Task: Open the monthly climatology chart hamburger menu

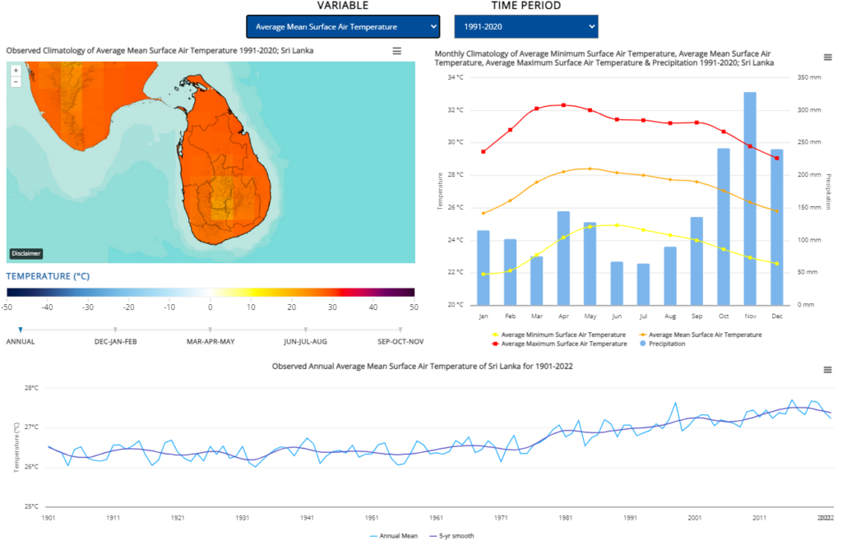Action: (827, 57)
